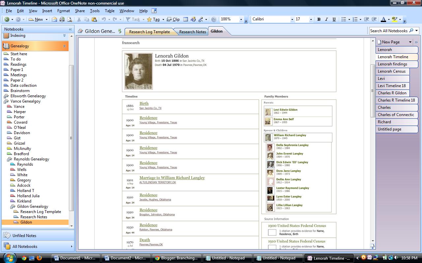Click the numbered list icon

355,19
